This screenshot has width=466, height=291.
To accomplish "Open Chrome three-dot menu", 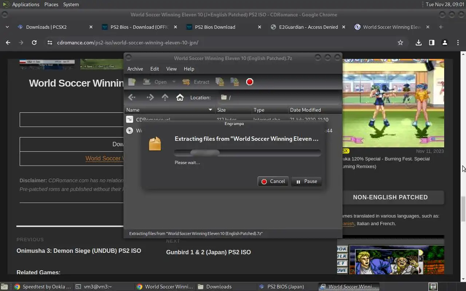I will [458, 43].
